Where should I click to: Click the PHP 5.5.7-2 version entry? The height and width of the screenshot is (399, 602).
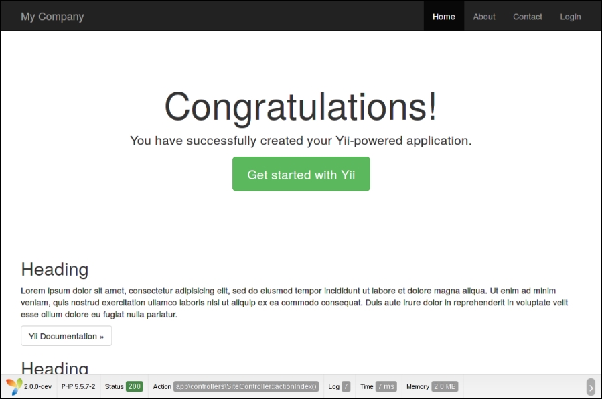78,386
